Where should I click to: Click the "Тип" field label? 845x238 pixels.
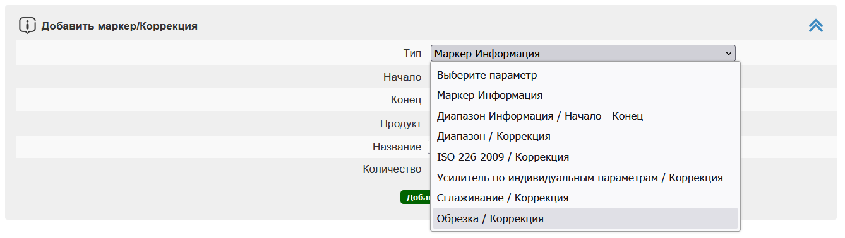pos(412,54)
